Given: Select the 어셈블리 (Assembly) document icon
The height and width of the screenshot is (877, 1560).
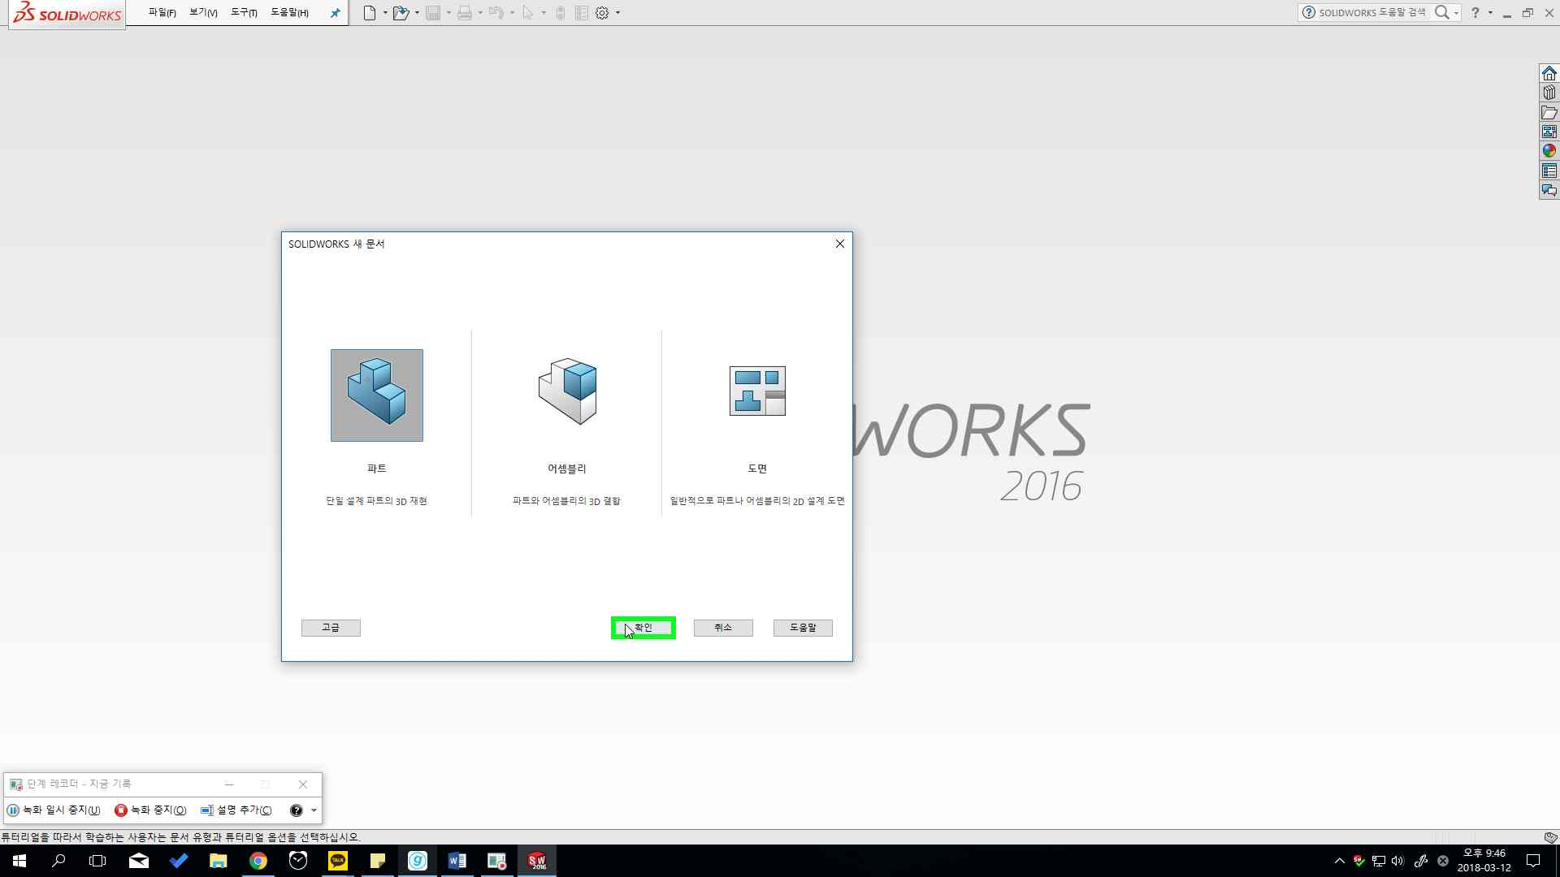Looking at the screenshot, I should point(567,391).
